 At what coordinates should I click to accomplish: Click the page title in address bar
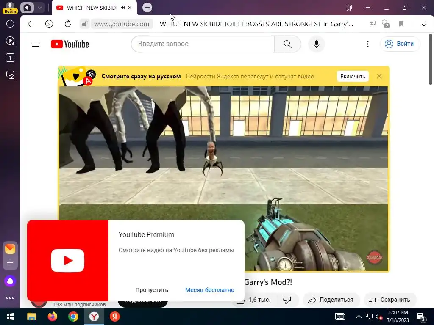[256, 24]
